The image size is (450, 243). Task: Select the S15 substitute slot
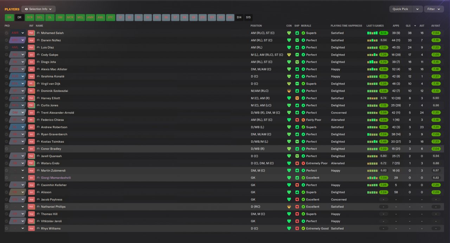coord(248,17)
